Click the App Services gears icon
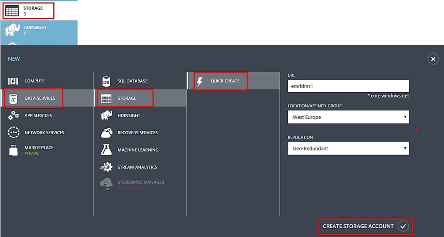Viewport: 444px width, 237px height. (14, 115)
